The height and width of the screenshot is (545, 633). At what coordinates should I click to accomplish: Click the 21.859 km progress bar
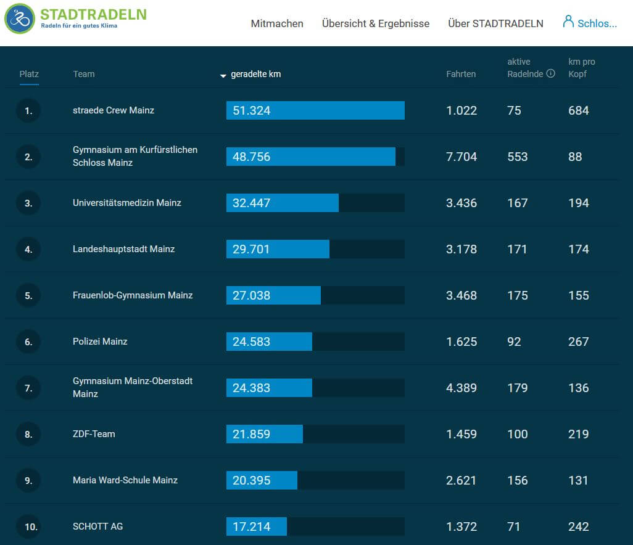click(315, 434)
